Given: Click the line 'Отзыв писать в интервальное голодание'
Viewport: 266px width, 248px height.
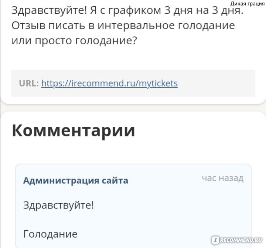Looking at the screenshot, I should (123, 26).
